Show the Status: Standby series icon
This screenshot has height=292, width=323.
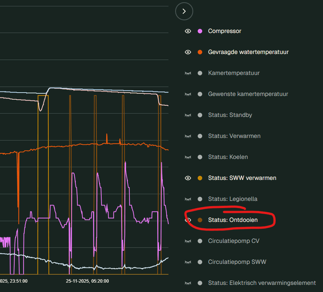188,115
